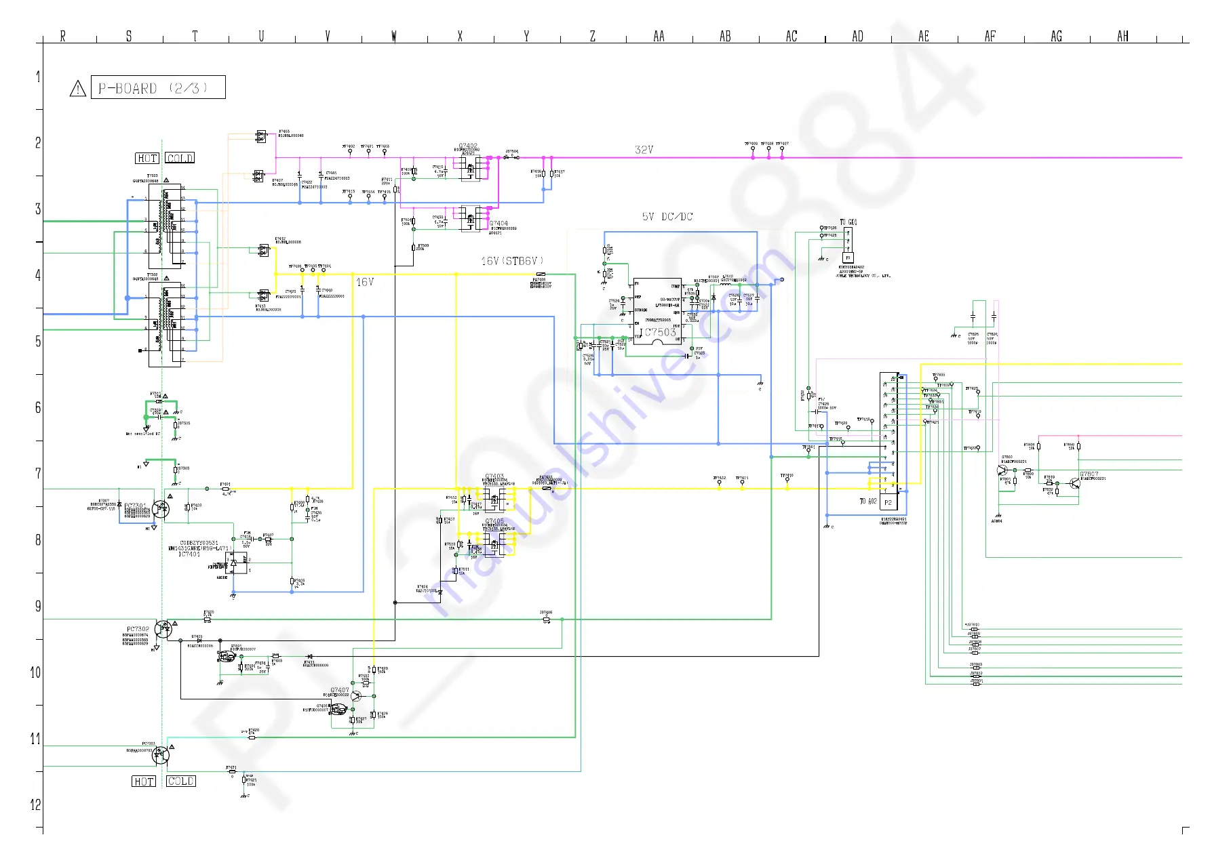1212x856 pixels.
Task: Click grid column letter U
Action: coord(261,36)
